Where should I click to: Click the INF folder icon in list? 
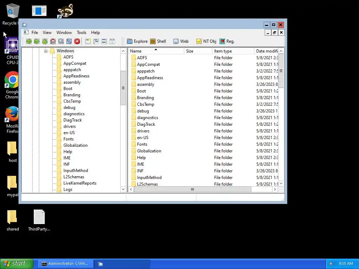point(134,171)
